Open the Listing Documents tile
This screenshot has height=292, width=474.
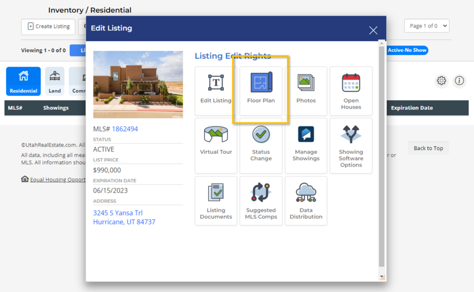[x=216, y=201]
